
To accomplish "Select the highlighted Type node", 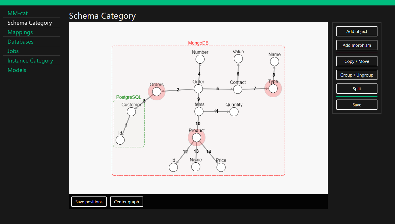I will [273, 89].
